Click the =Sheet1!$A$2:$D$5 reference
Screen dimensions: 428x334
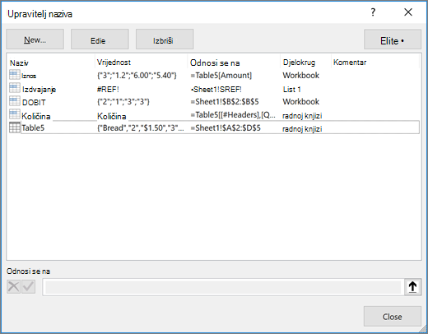point(226,128)
